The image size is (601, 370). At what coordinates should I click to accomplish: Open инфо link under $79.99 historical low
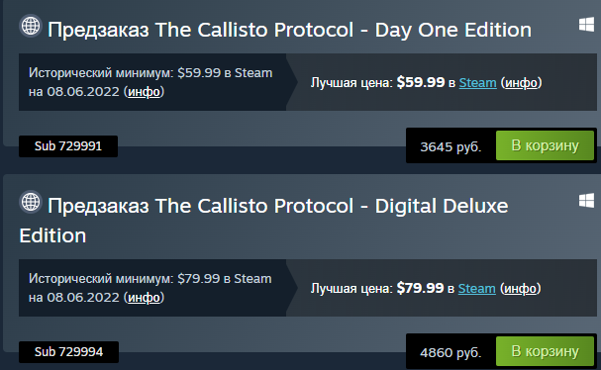144,298
